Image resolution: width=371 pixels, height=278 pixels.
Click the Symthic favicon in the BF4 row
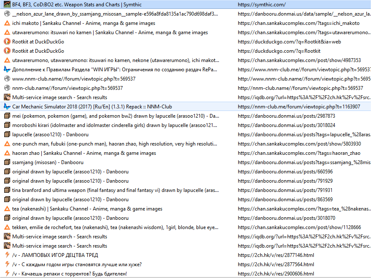(x=7, y=5)
